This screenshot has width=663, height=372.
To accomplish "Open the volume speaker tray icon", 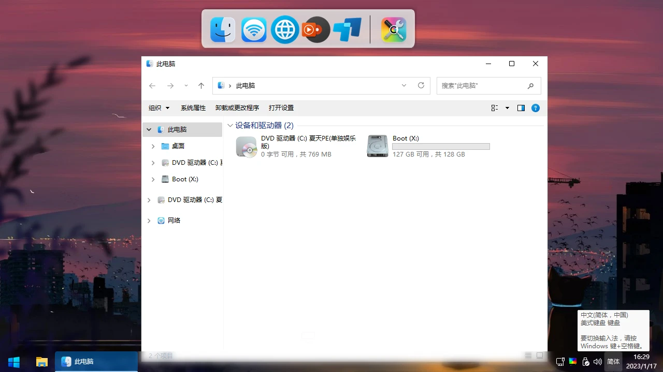I will tap(598, 362).
